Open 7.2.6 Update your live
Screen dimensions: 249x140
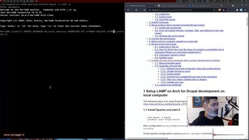click(172, 82)
